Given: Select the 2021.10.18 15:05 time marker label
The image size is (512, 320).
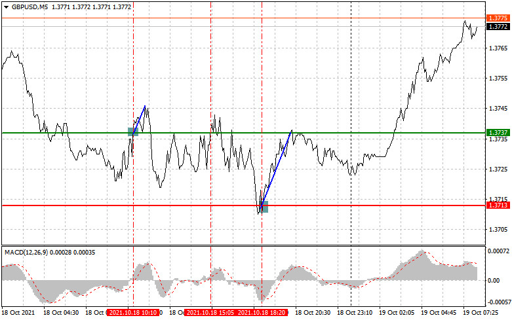Looking at the screenshot, I should click(210, 313).
